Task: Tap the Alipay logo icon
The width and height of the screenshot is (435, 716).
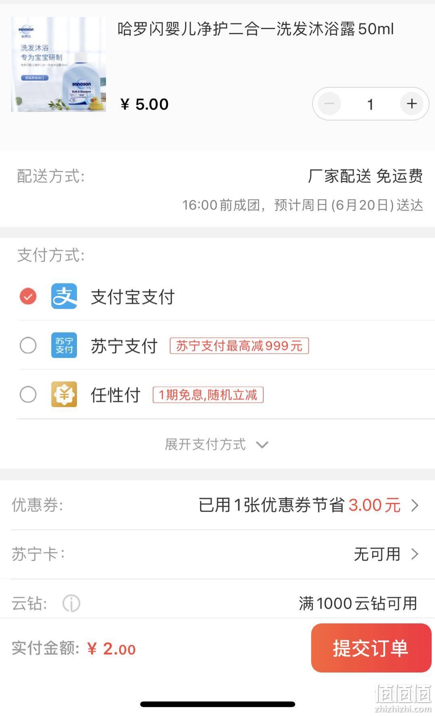Action: click(64, 296)
